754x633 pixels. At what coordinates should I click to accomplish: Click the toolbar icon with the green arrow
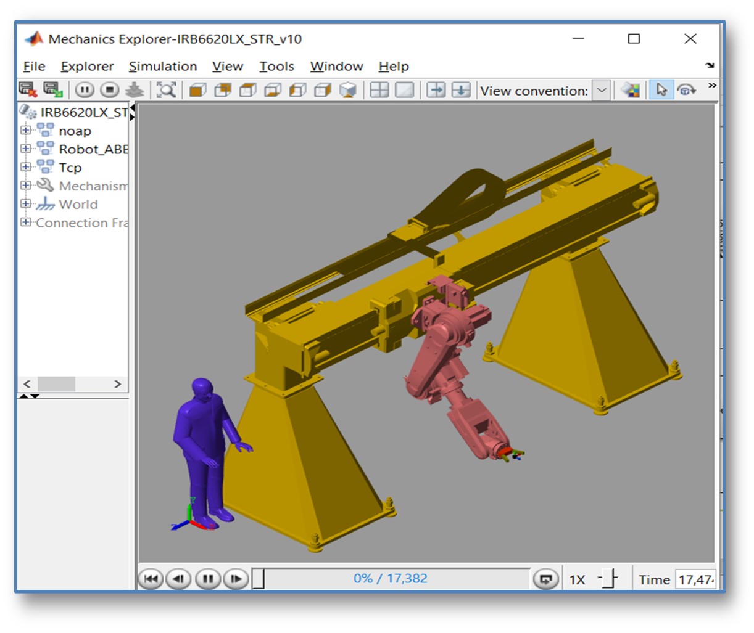click(x=53, y=90)
